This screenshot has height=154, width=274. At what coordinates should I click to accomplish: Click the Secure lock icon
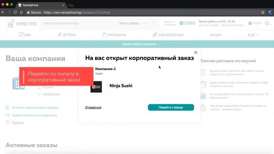click(x=28, y=12)
